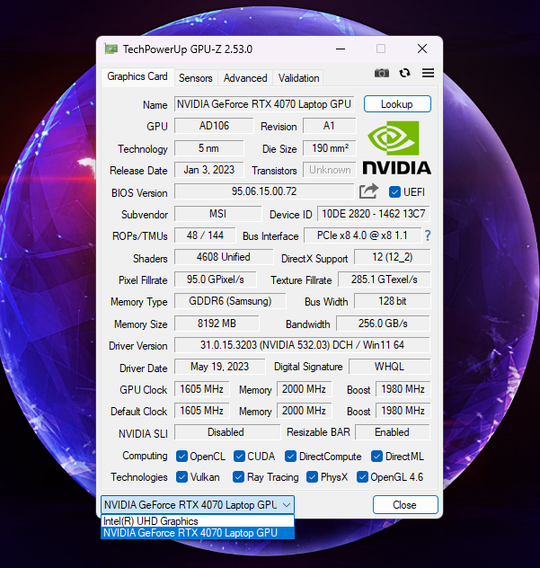Click the GPU-Z app icon in title bar
This screenshot has width=540, height=568.
111,49
